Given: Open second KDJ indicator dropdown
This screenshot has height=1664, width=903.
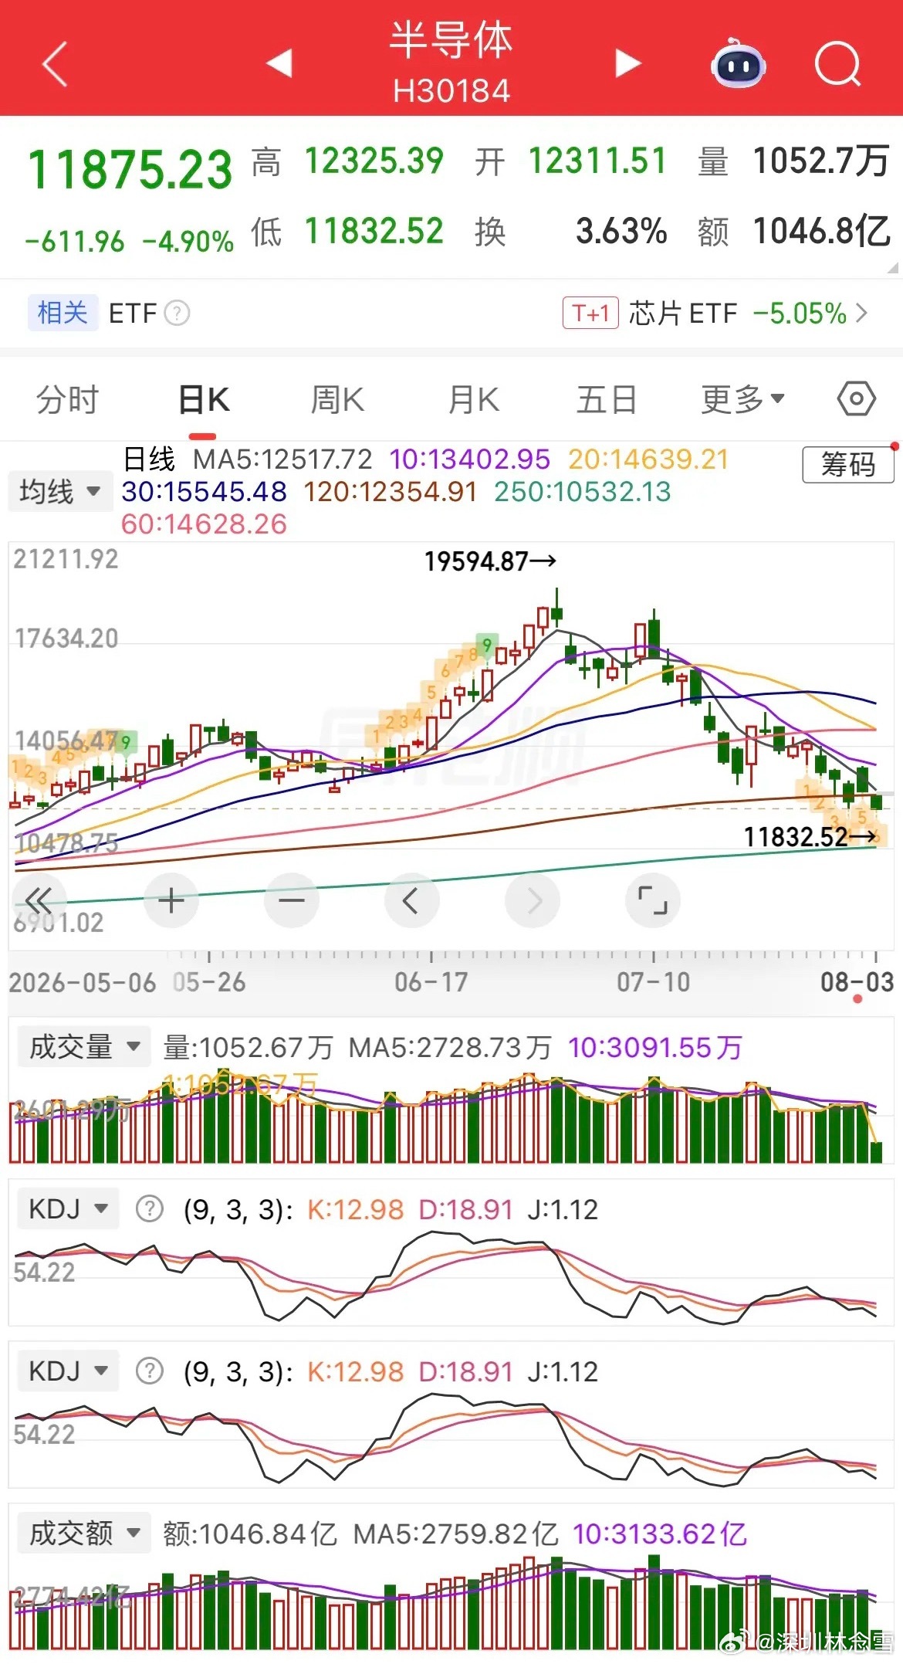Looking at the screenshot, I should [68, 1371].
